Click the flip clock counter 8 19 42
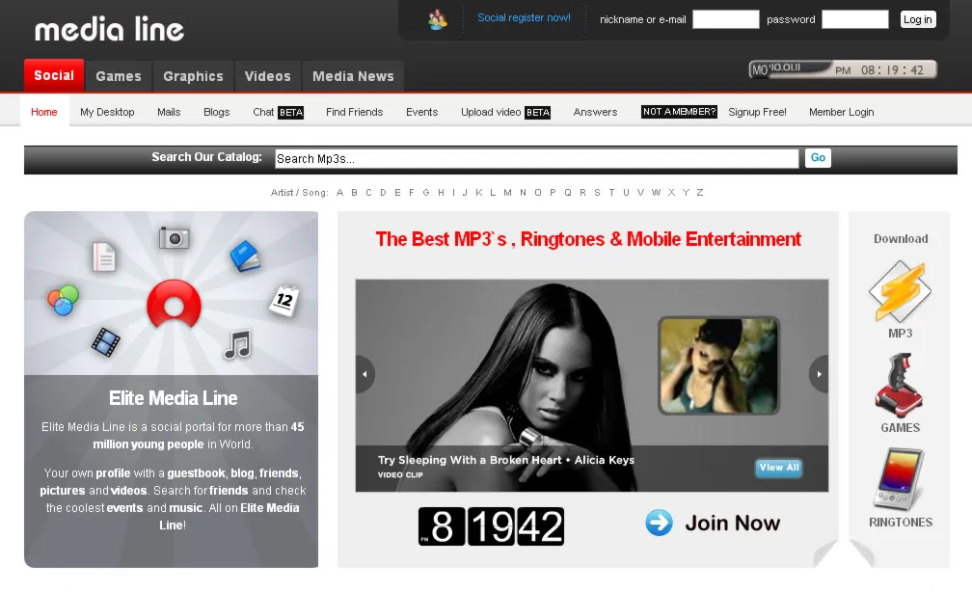Viewport: 972px width, 592px height. click(491, 526)
